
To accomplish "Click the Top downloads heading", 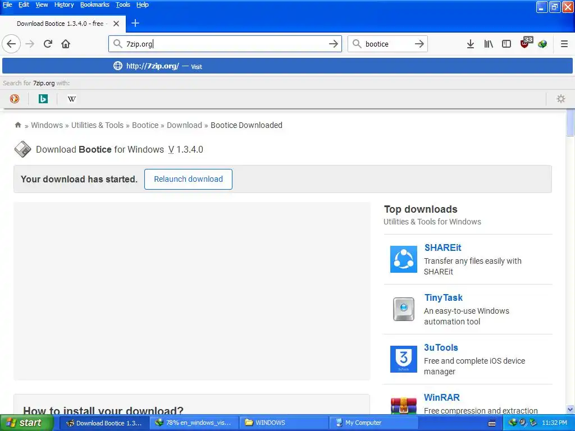I will 420,209.
